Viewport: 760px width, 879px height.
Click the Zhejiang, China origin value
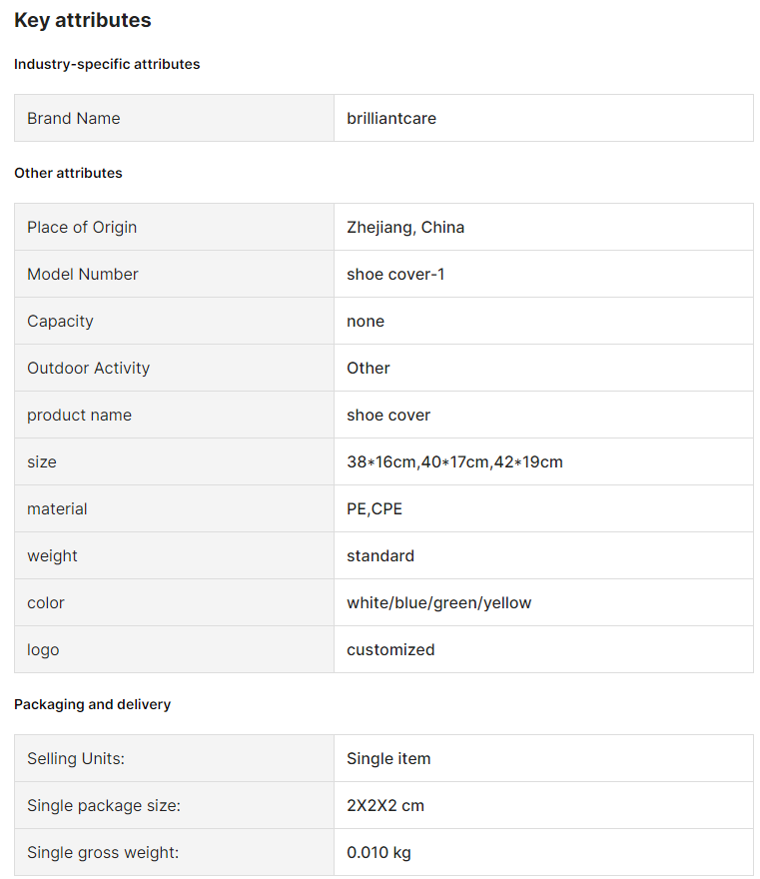tap(405, 227)
